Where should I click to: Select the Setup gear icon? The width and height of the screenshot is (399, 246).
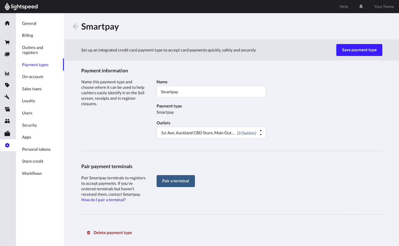click(7, 145)
